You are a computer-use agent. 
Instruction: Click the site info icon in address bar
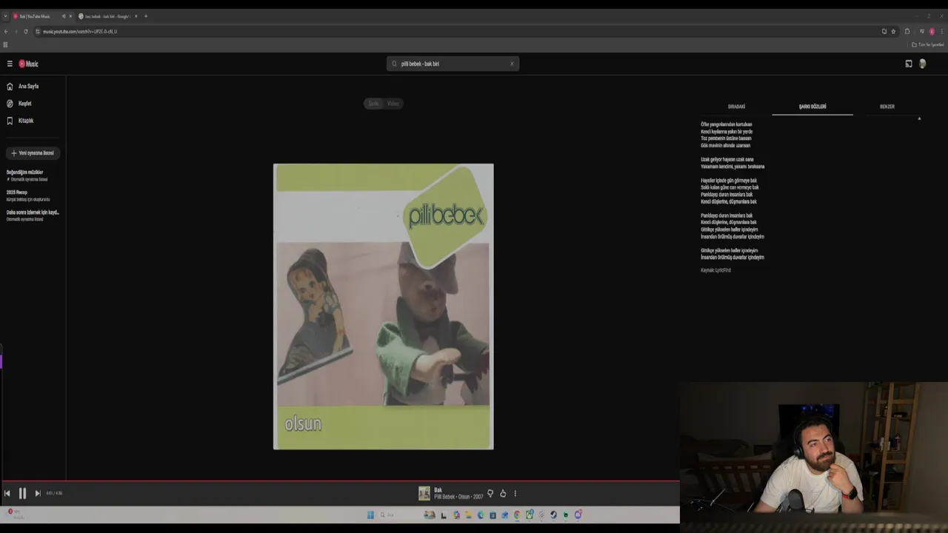[38, 32]
